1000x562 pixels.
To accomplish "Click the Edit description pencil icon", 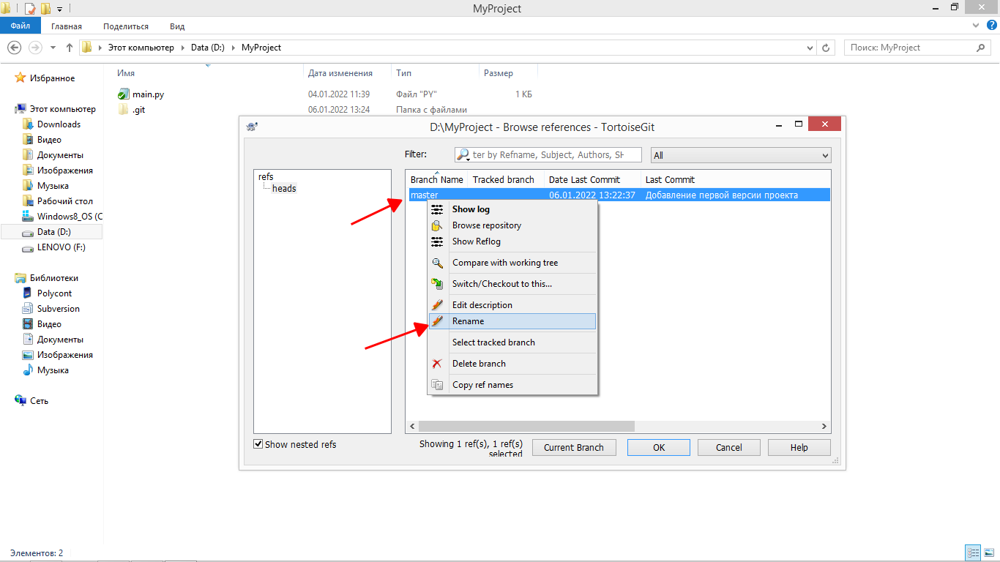I will tap(437, 305).
